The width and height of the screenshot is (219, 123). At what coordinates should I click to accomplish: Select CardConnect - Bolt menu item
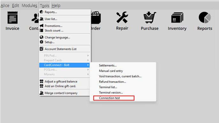coord(64,65)
